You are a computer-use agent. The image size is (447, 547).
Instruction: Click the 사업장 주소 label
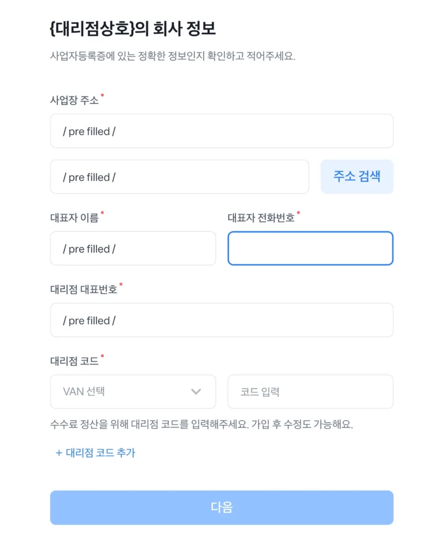click(74, 100)
